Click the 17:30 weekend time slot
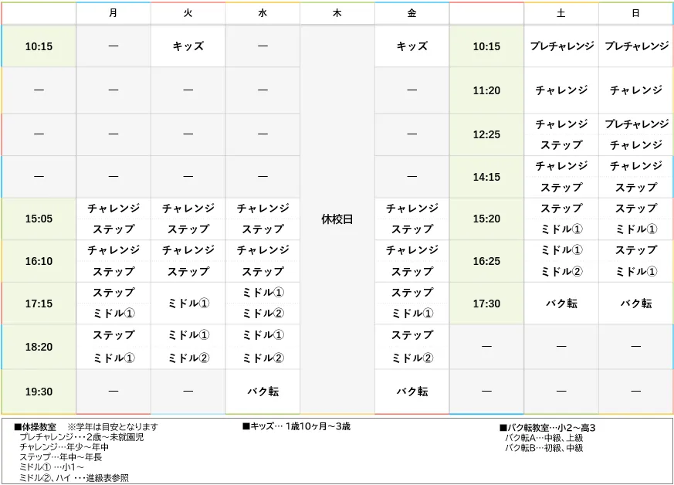Image resolution: width=674 pixels, height=485 pixels. (486, 304)
